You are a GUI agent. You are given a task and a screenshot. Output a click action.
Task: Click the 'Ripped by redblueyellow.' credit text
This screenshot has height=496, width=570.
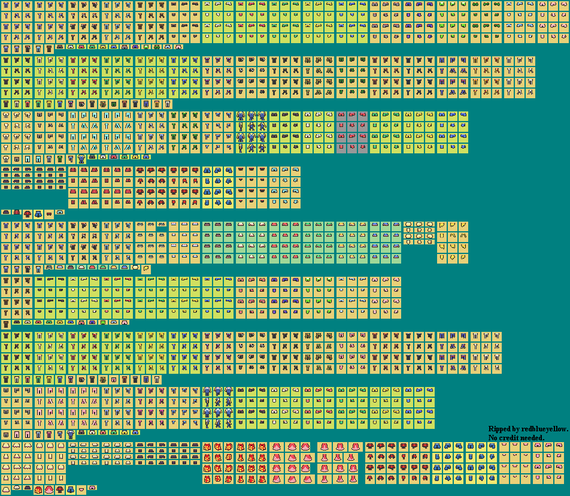point(527,429)
